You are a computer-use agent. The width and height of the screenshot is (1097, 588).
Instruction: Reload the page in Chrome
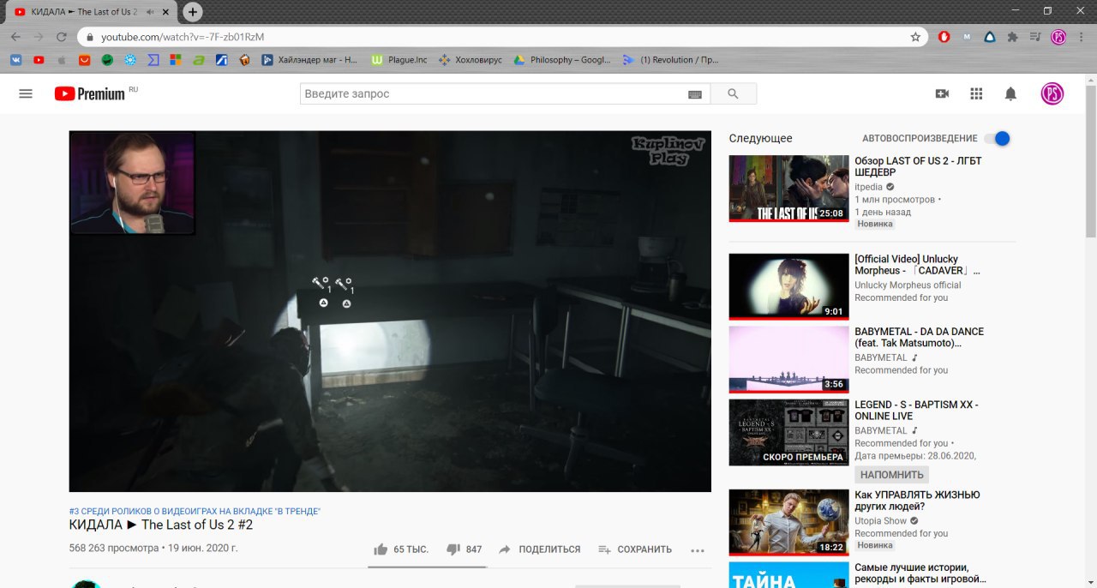tap(62, 37)
